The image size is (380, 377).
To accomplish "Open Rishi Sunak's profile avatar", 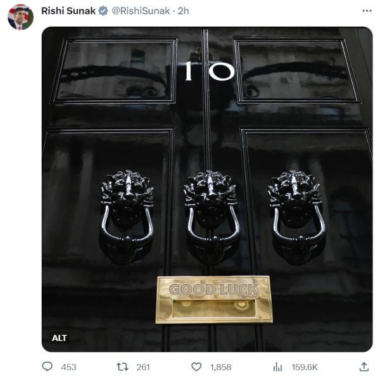I will pos(20,17).
